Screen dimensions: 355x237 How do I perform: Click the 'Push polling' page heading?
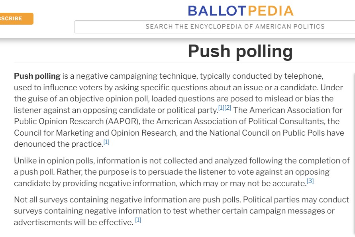240,51
